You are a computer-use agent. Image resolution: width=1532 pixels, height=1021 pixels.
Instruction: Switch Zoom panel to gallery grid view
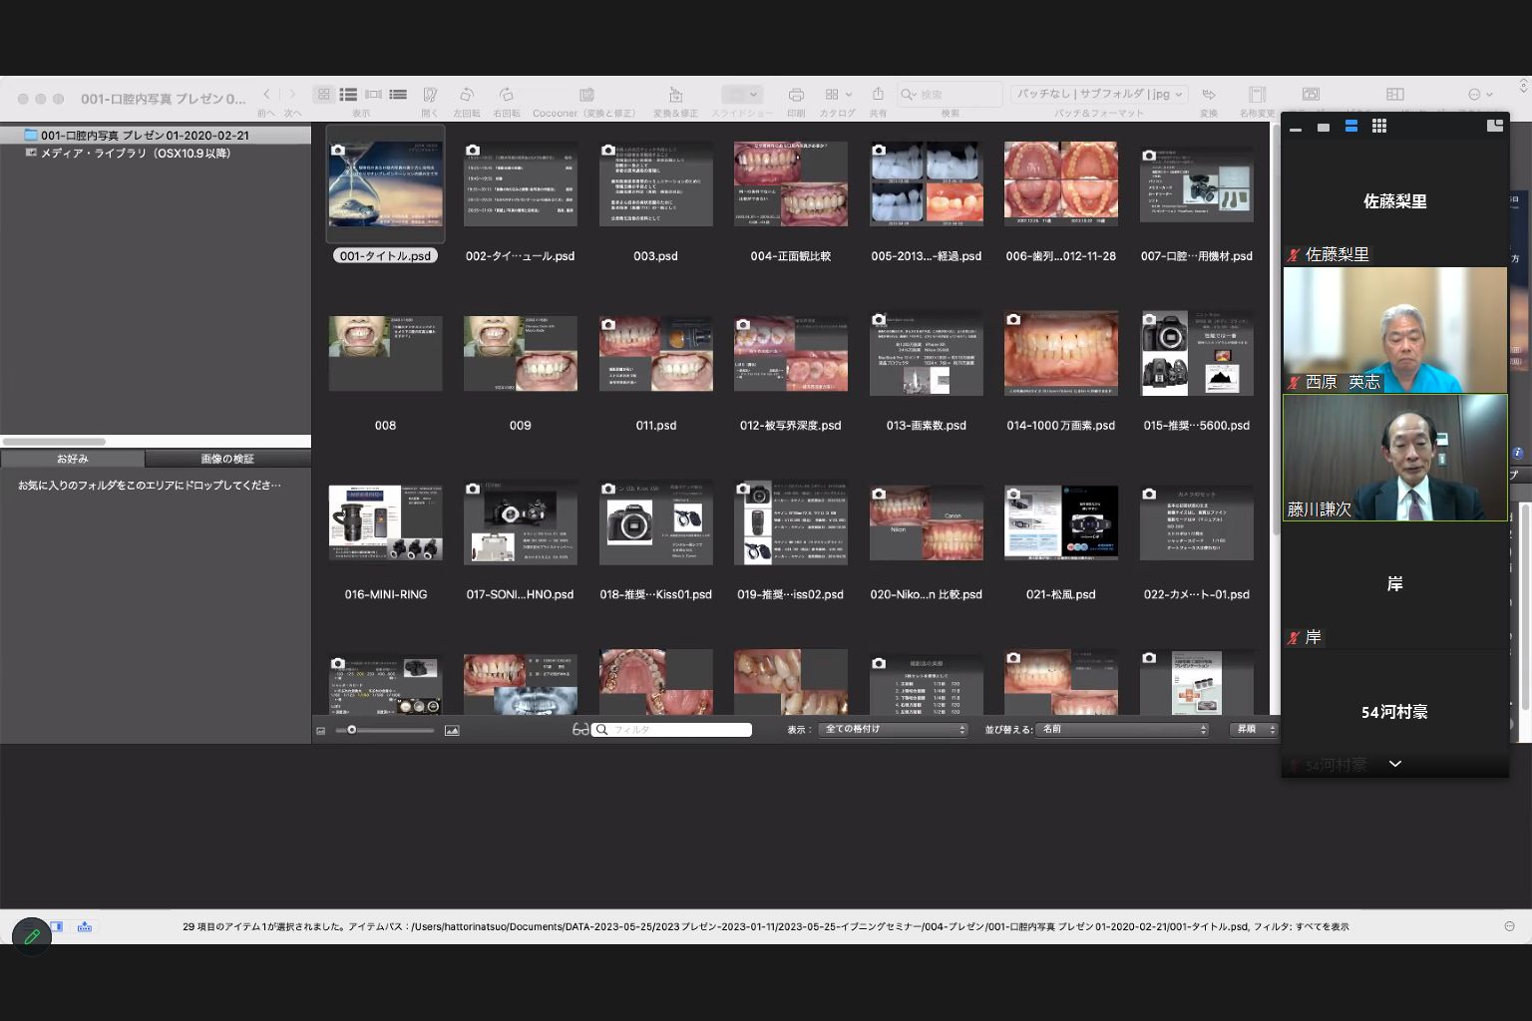point(1379,127)
